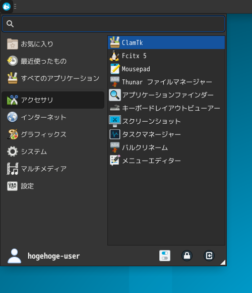
Task: Open Fcitx 5 penguin icon entry
Action: click(166, 56)
